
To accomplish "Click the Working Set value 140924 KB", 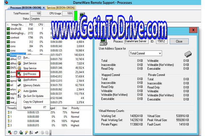I will point(136,116).
